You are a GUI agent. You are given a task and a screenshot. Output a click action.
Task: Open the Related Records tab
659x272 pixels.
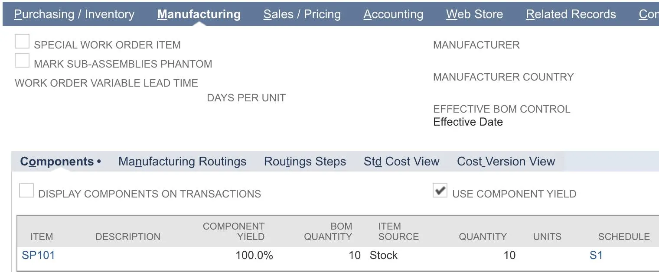point(571,14)
